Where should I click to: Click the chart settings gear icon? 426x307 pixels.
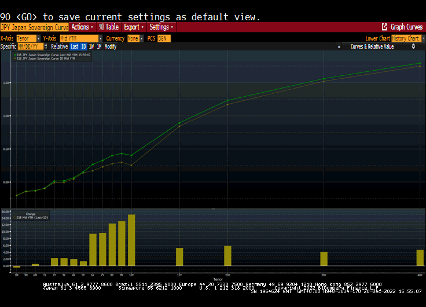click(413, 46)
